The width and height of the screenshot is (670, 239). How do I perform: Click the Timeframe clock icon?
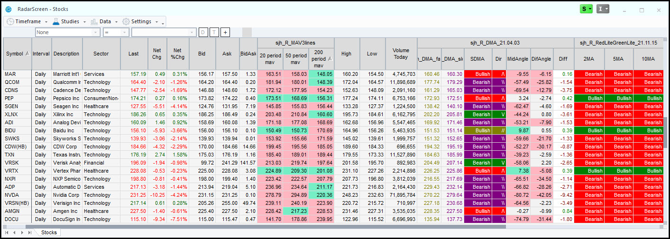pos(10,21)
